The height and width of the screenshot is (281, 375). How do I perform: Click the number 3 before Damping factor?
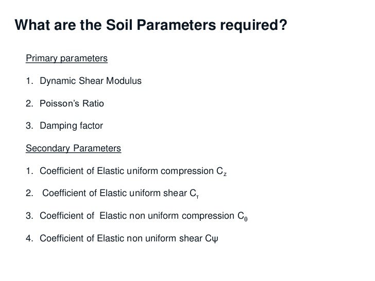(29, 126)
